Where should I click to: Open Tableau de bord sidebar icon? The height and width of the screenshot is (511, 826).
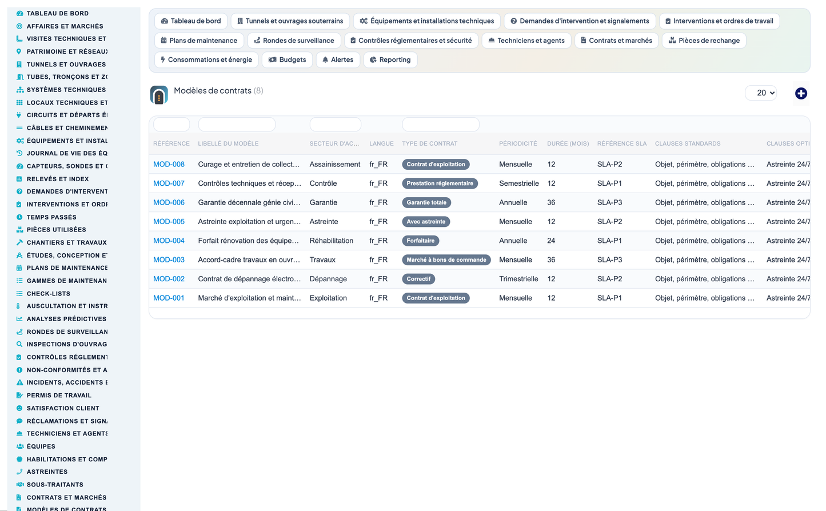[19, 13]
